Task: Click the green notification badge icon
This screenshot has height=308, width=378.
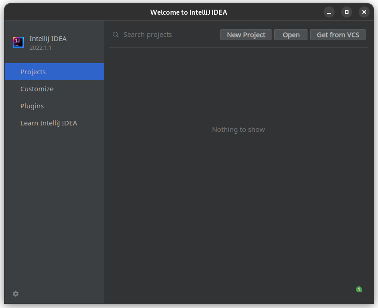Action: pyautogui.click(x=359, y=289)
